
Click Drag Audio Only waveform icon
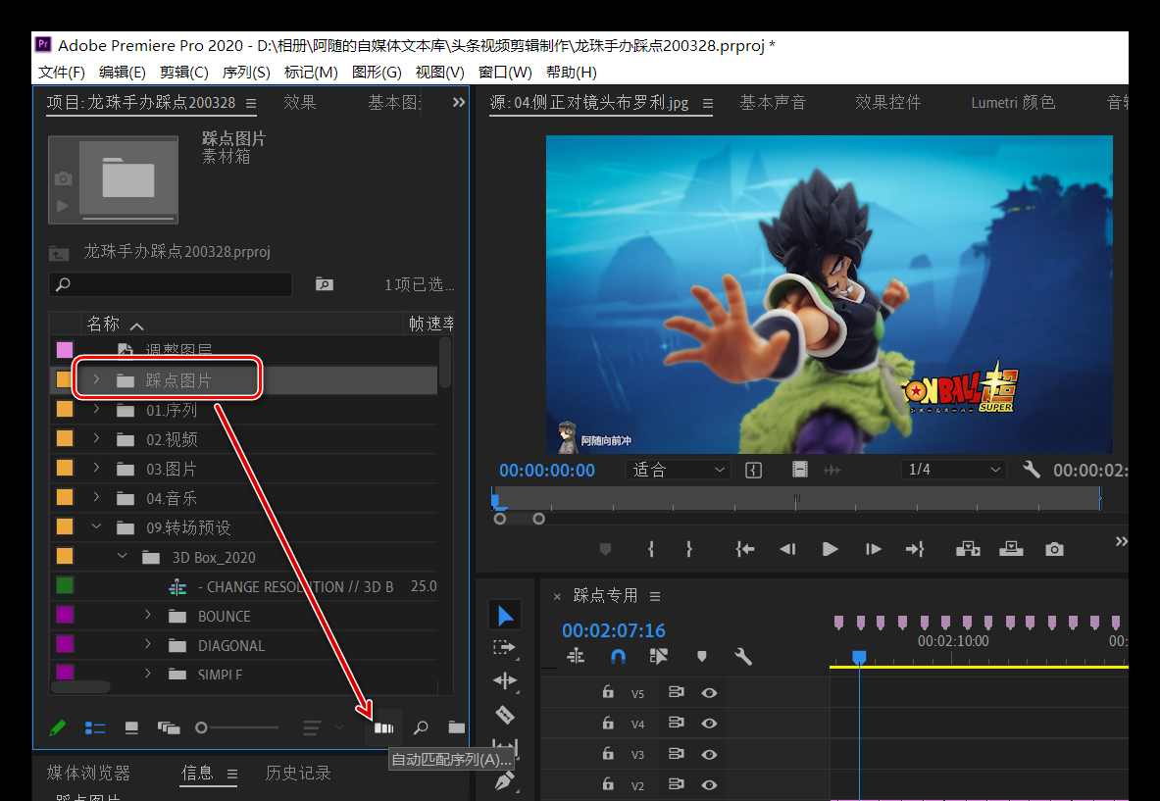coord(832,470)
